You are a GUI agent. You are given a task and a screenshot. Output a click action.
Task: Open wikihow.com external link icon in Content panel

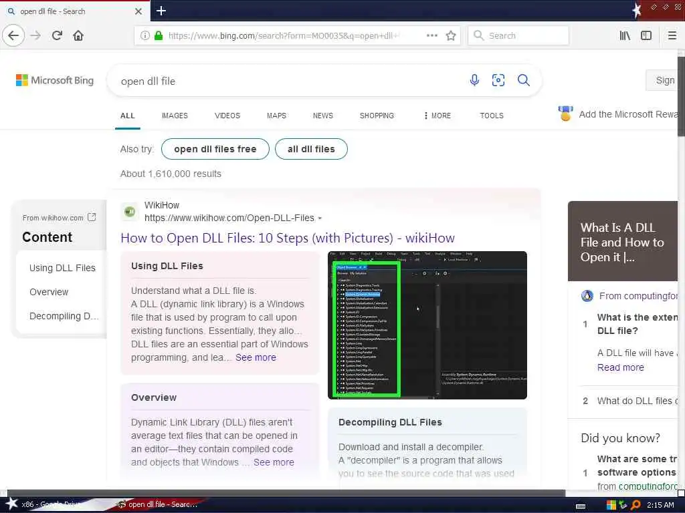(x=91, y=217)
